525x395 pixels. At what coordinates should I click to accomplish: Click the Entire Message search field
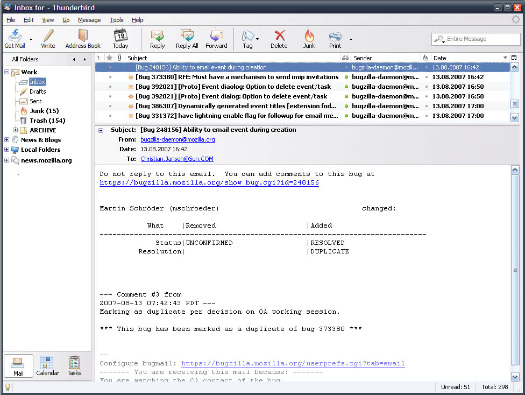pos(476,39)
